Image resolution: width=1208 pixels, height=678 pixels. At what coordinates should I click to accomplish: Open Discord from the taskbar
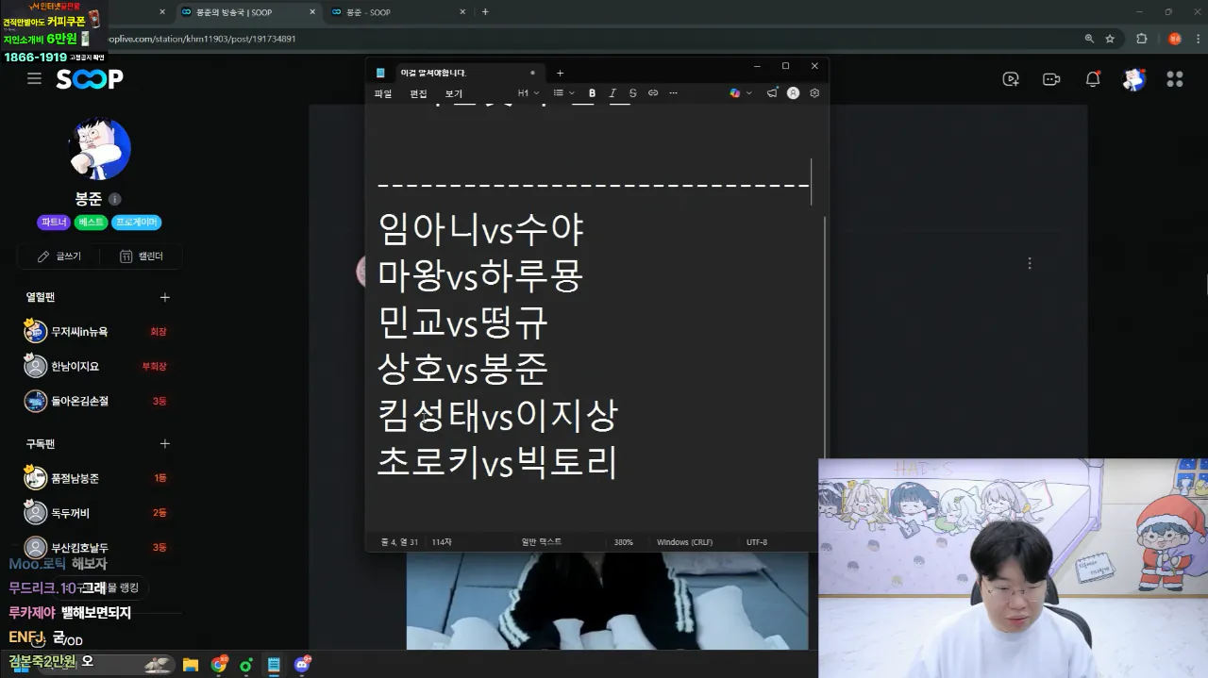coord(301,664)
